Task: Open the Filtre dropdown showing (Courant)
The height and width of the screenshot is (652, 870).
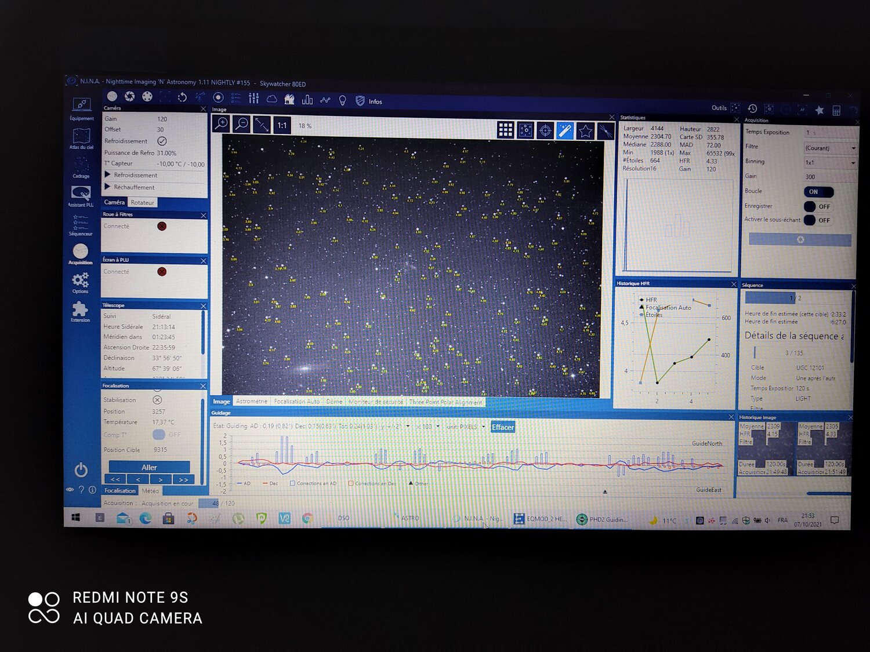Action: tap(830, 148)
